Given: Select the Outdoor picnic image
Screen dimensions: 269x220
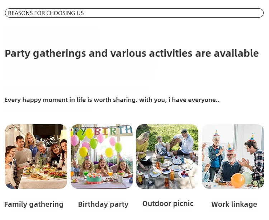Looking at the screenshot, I should point(167,156).
